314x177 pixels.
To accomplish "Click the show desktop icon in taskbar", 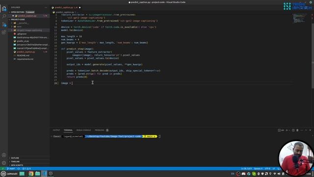I will click(x=22, y=174).
